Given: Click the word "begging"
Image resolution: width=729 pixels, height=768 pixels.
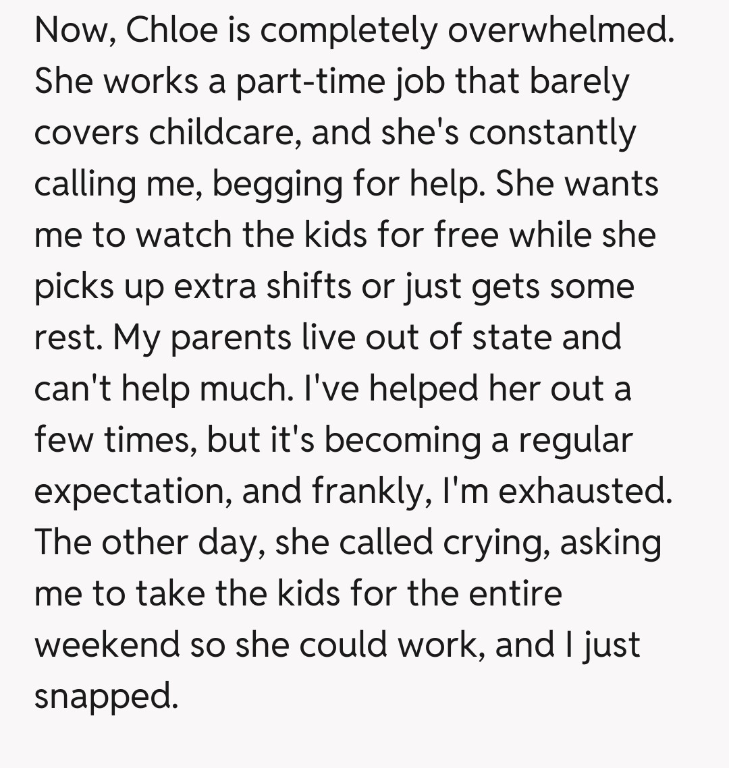Looking at the screenshot, I should click(277, 183).
